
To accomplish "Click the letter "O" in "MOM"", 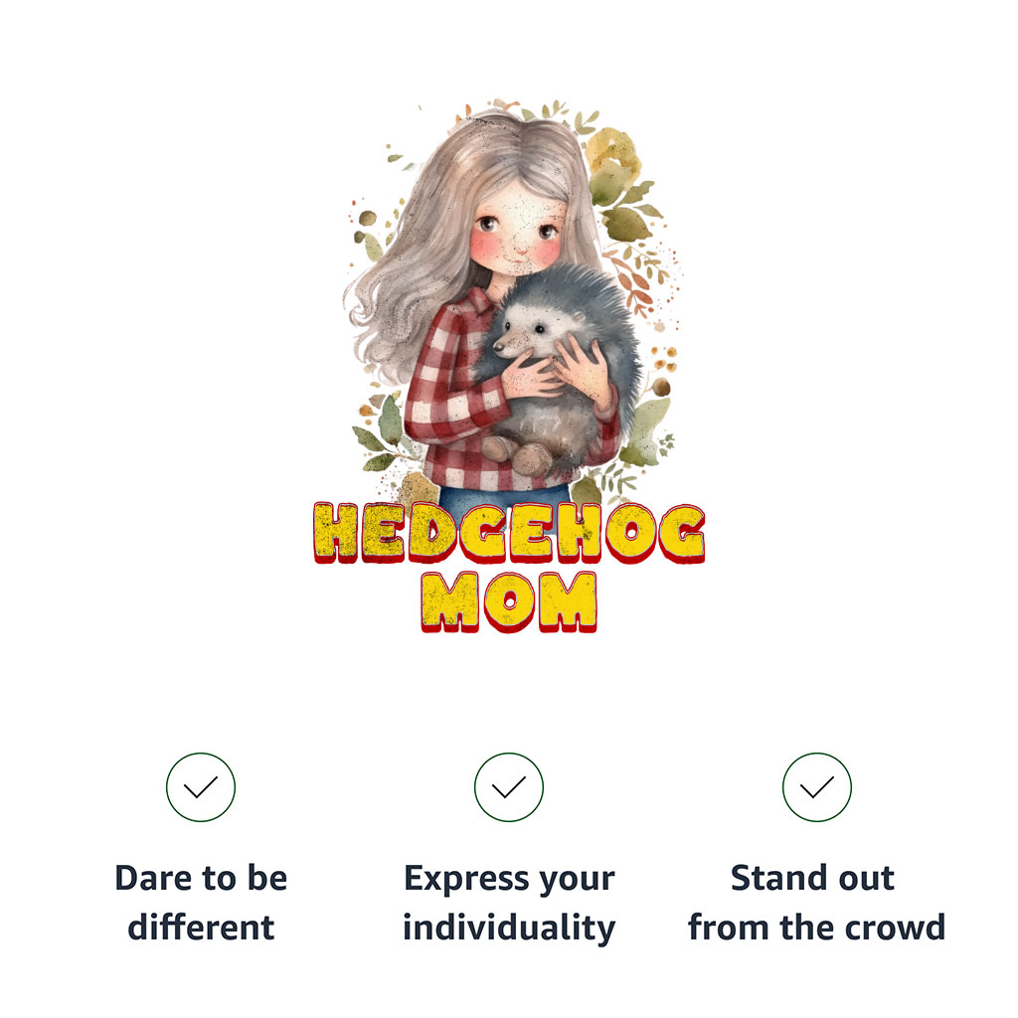I will pyautogui.click(x=510, y=601).
